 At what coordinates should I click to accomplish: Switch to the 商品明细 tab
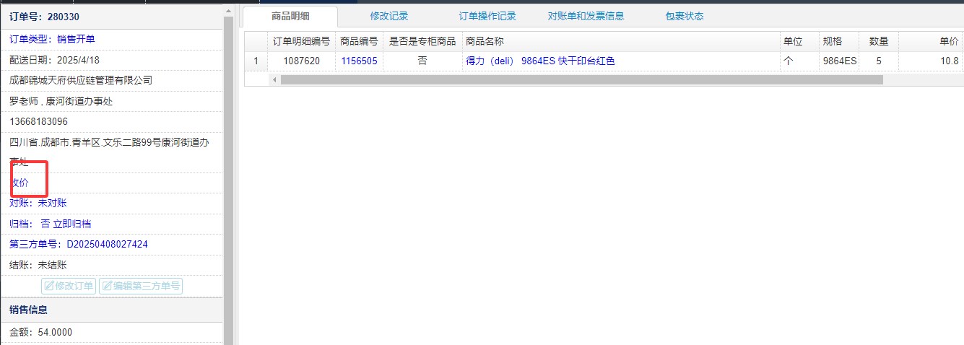click(290, 17)
